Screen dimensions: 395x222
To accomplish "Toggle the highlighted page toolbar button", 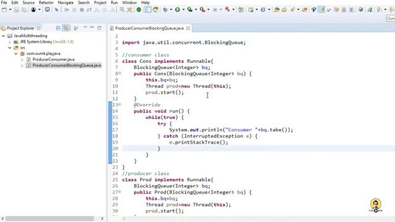I will point(148,10).
